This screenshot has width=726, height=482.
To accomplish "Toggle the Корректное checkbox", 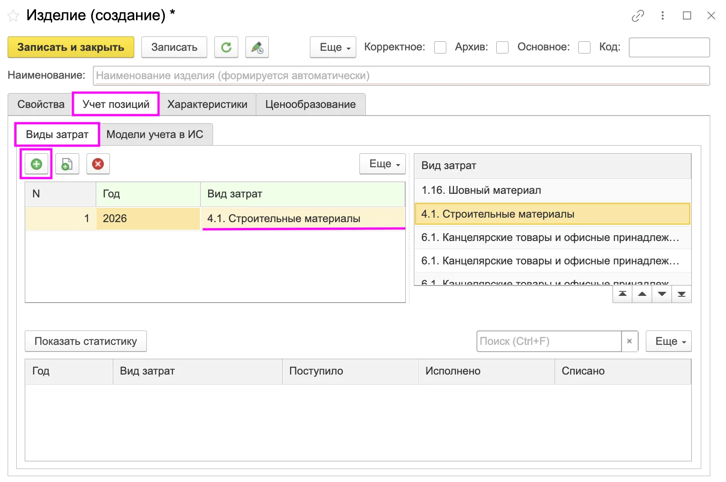I will click(x=440, y=48).
